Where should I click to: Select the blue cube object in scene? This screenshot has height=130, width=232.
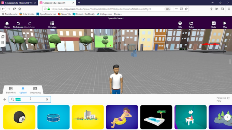134,53
